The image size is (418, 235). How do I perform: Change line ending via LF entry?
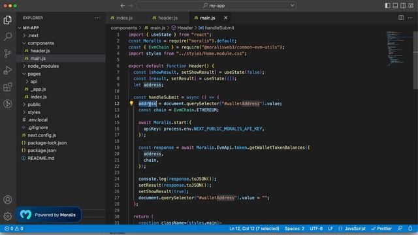[x=330, y=228]
